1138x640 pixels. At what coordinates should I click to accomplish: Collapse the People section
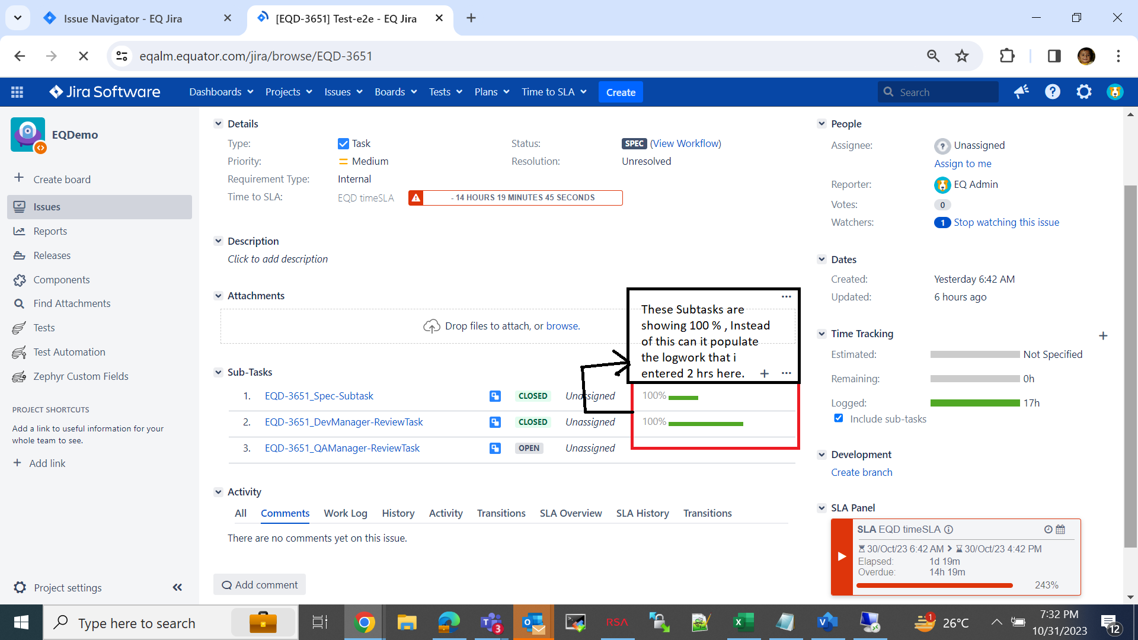tap(821, 124)
